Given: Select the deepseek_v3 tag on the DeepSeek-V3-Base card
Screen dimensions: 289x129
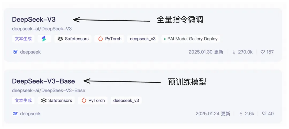Looking at the screenshot, I should pyautogui.click(x=126, y=100).
